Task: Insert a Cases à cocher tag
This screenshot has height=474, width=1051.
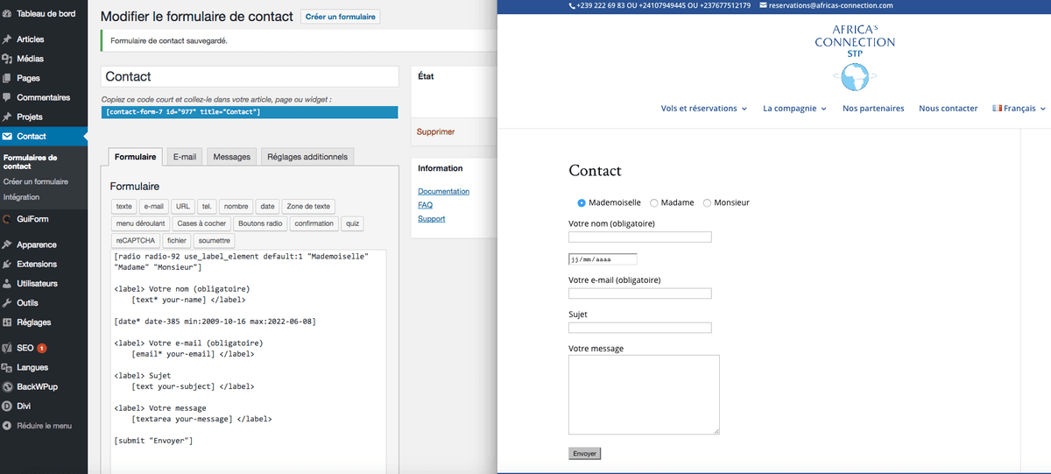Action: [x=201, y=223]
